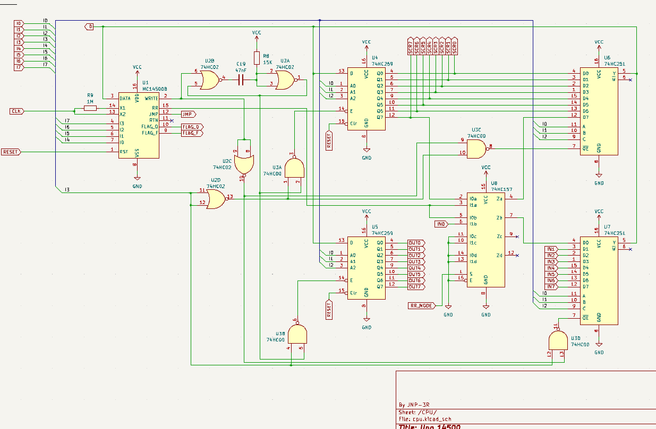The width and height of the screenshot is (656, 429).
Task: Select the U2B 74HC02 NOR gate
Action: [x=210, y=78]
